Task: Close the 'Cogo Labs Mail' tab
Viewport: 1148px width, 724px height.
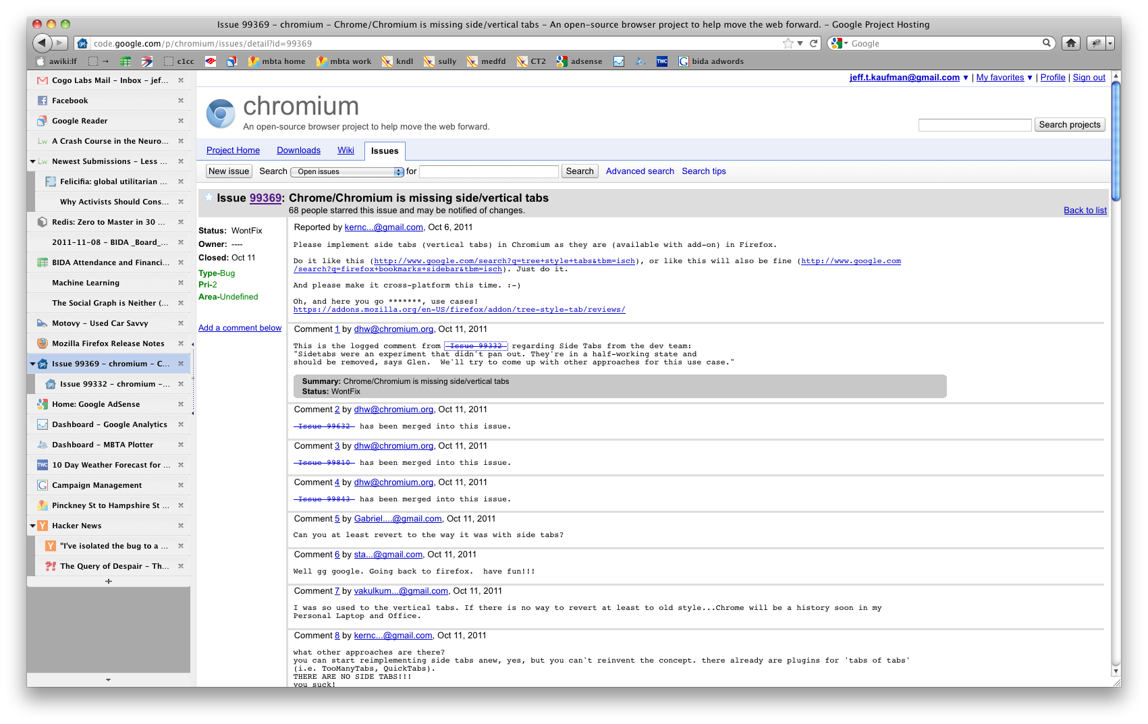Action: 181,80
